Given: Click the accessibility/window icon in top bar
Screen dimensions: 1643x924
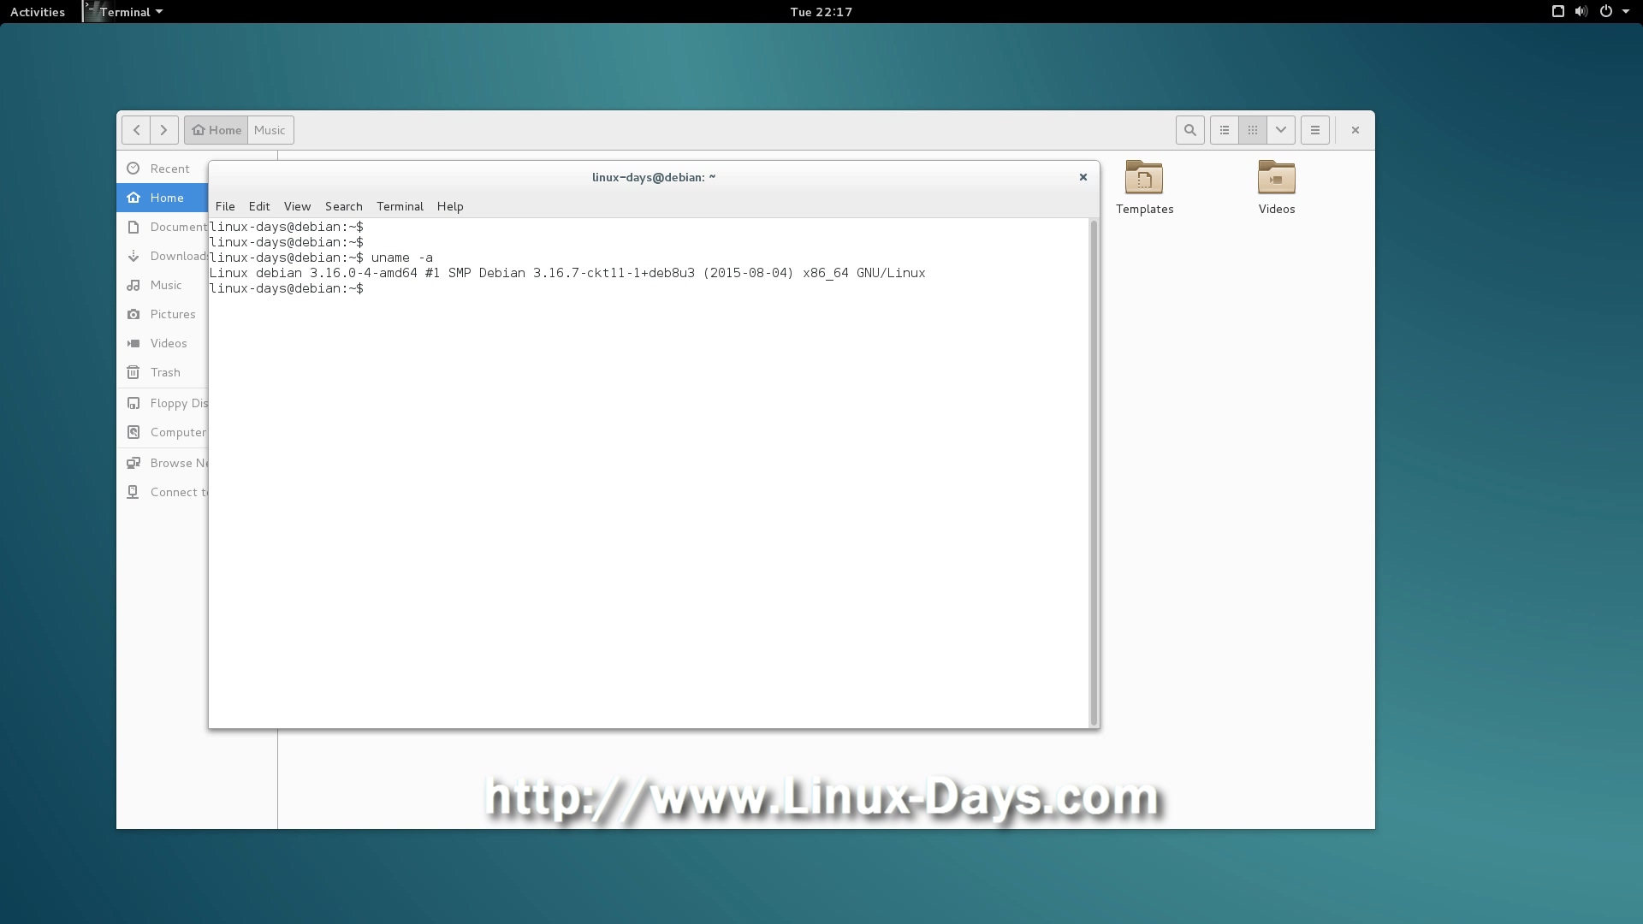Looking at the screenshot, I should (x=1558, y=12).
